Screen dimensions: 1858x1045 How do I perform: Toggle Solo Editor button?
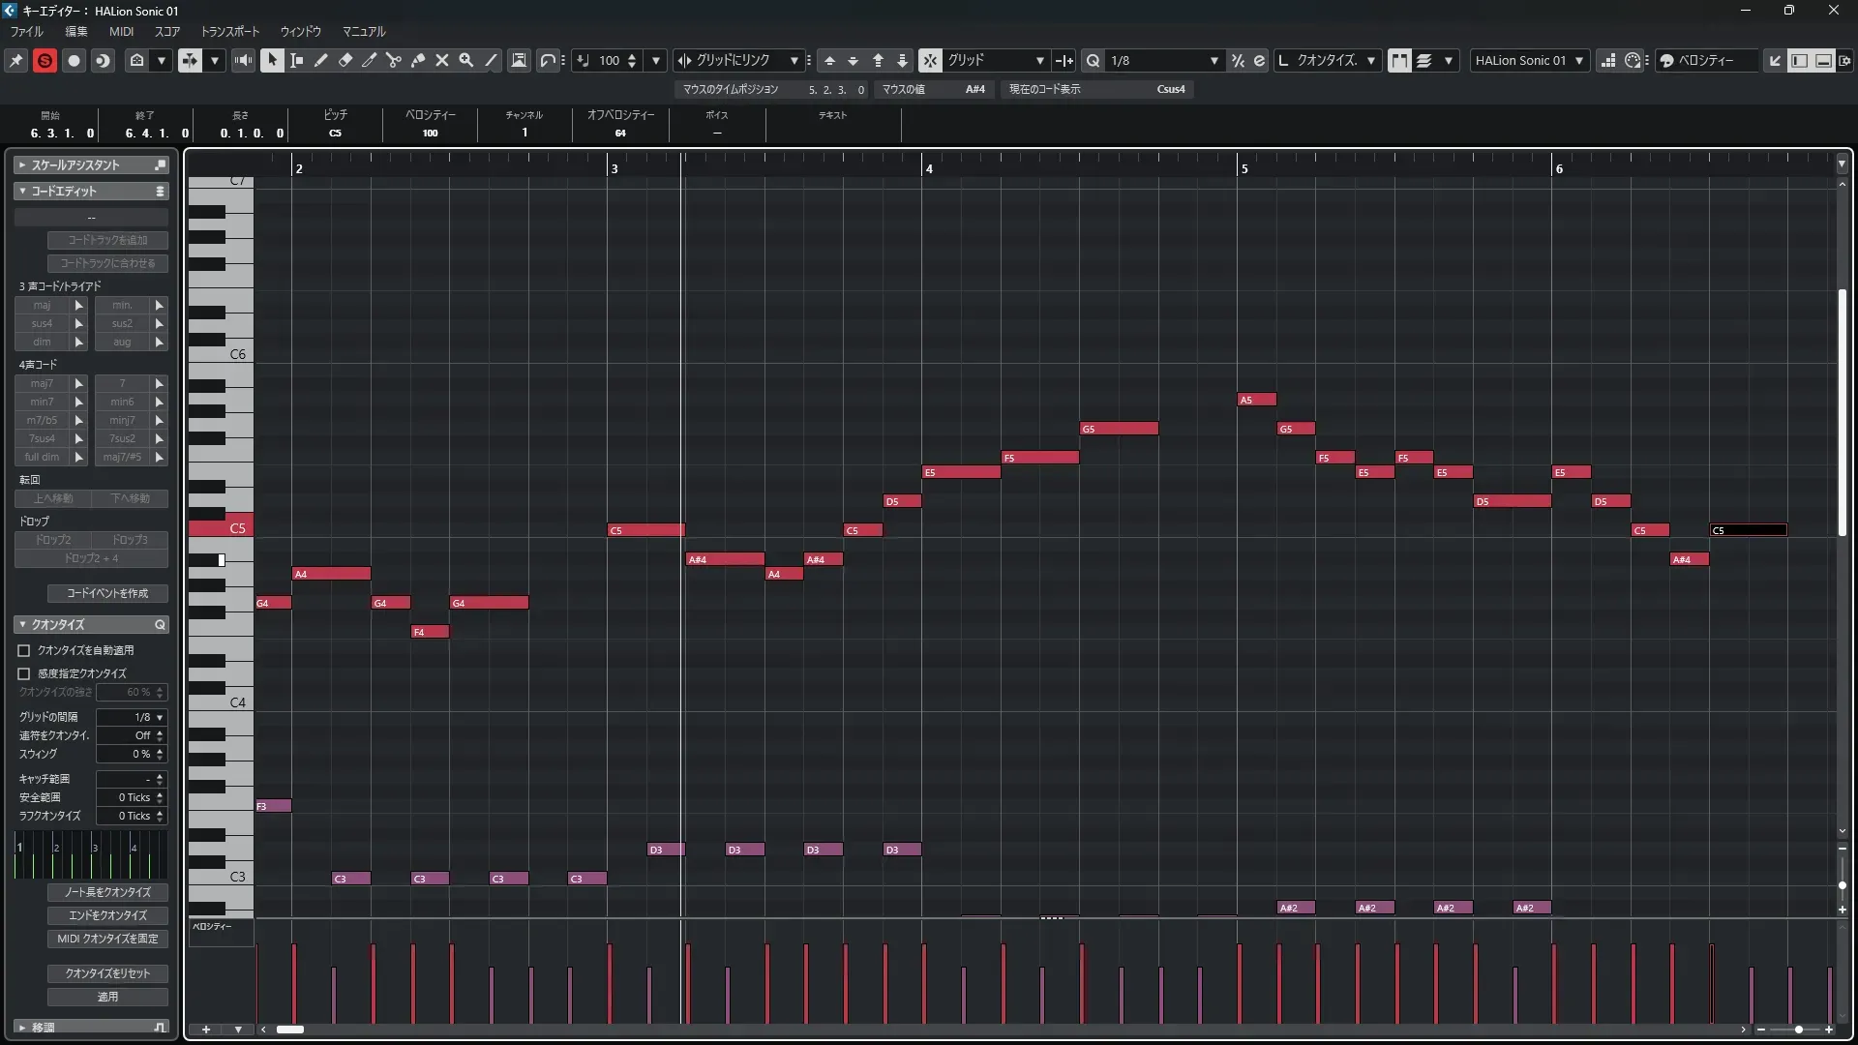pos(45,60)
